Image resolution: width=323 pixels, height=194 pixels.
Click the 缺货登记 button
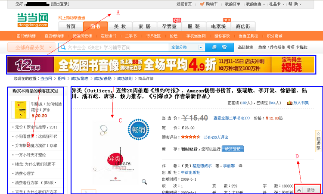pyautogui.click(x=233, y=149)
